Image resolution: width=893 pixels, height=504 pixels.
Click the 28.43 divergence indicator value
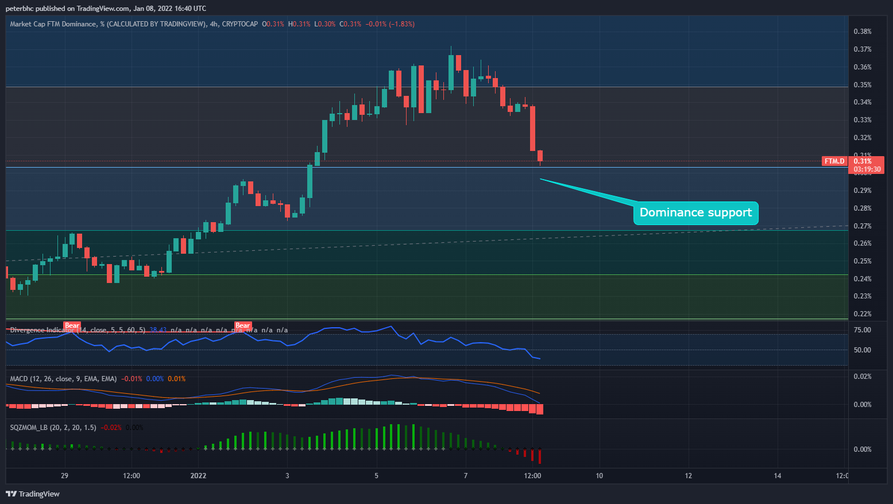pyautogui.click(x=158, y=330)
